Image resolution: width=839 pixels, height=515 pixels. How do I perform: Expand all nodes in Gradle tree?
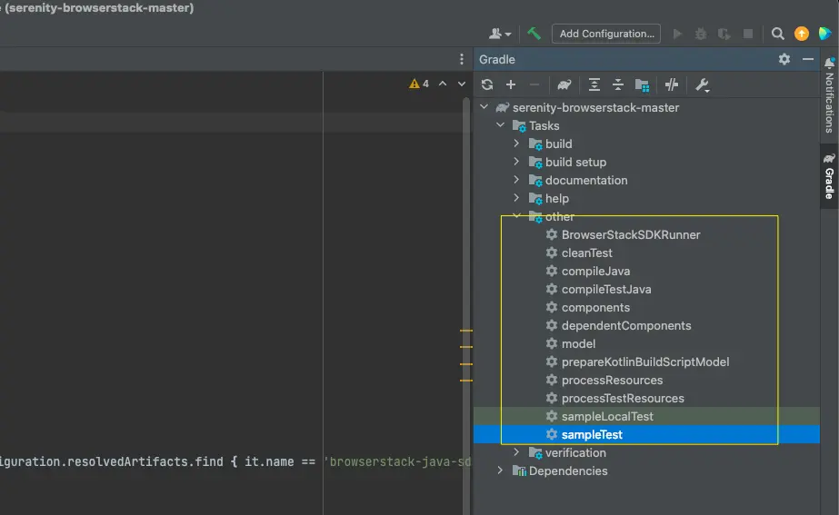594,84
